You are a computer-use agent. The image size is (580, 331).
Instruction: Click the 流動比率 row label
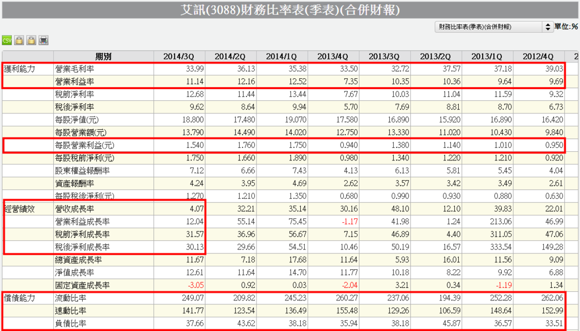tap(71, 298)
